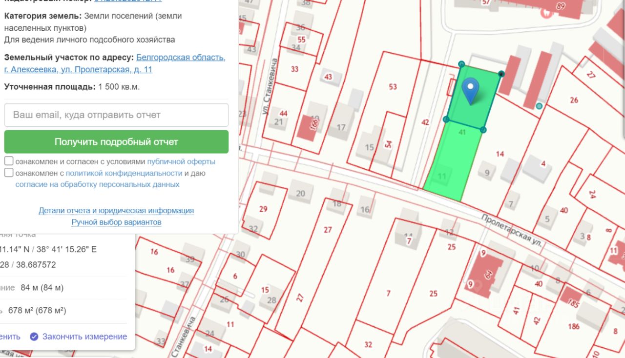Click the ул. Станкевича street label
This screenshot has width=625, height=358.
(269, 87)
